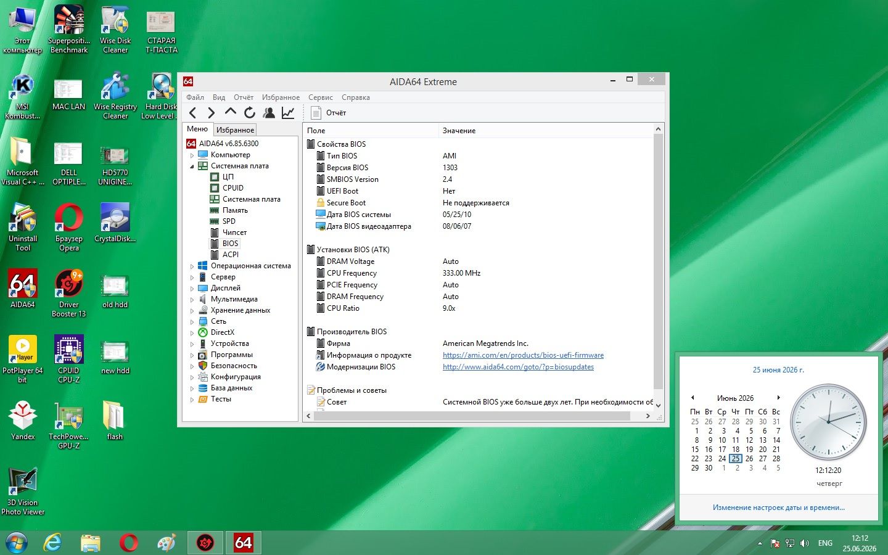Switch to the Избранное tab

point(235,130)
